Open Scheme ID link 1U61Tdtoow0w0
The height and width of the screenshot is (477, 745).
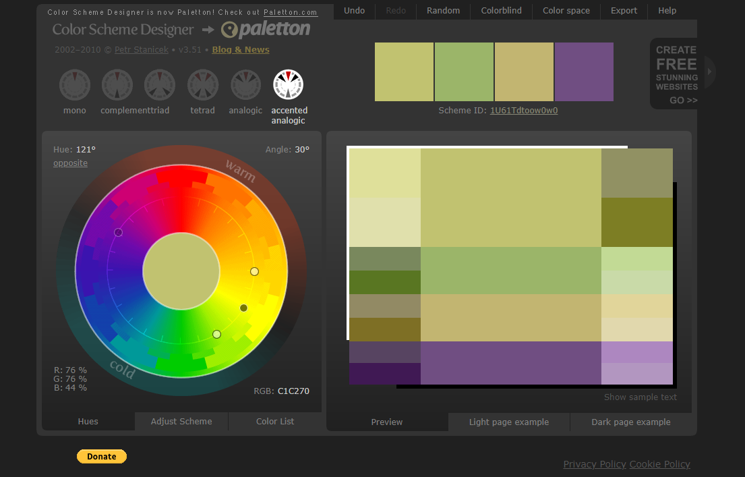pos(524,111)
